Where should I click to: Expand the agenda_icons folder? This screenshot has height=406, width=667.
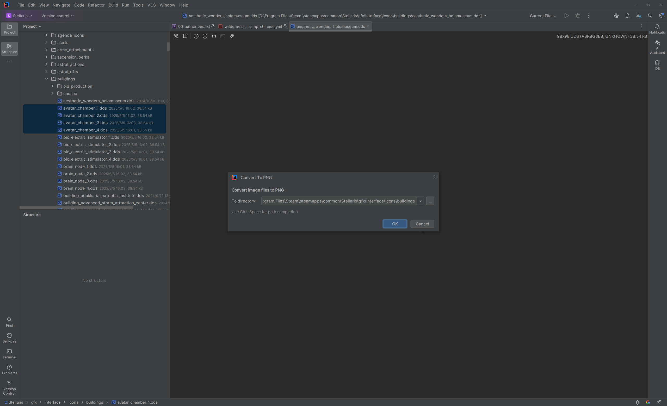[46, 35]
